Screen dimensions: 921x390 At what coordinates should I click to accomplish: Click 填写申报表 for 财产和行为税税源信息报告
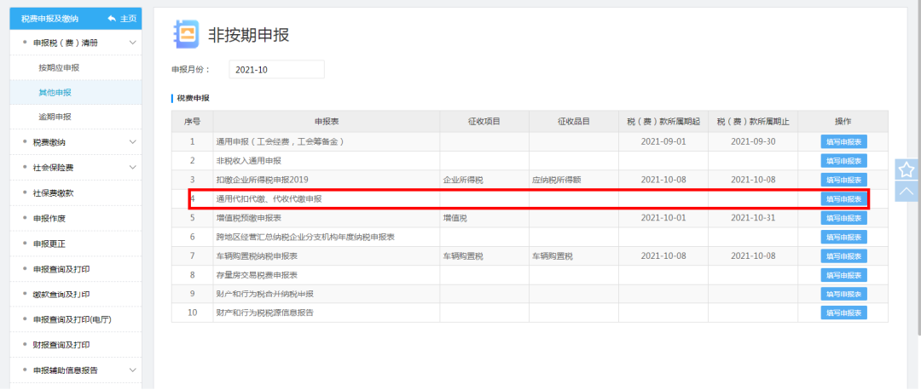[843, 313]
